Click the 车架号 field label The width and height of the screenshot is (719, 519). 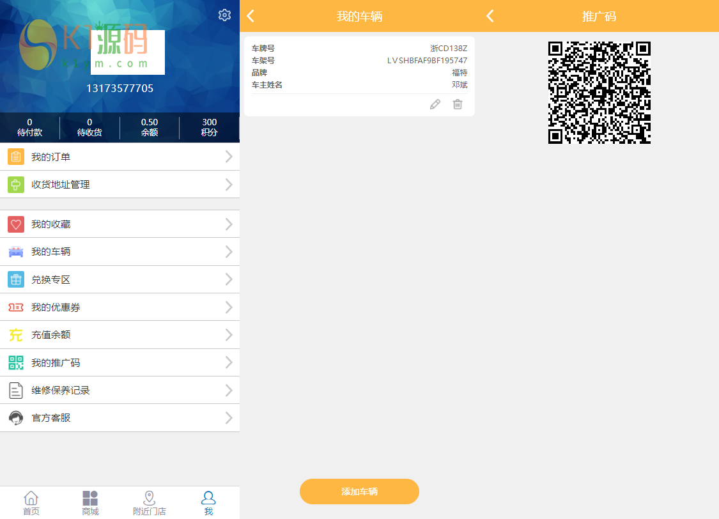coord(263,61)
